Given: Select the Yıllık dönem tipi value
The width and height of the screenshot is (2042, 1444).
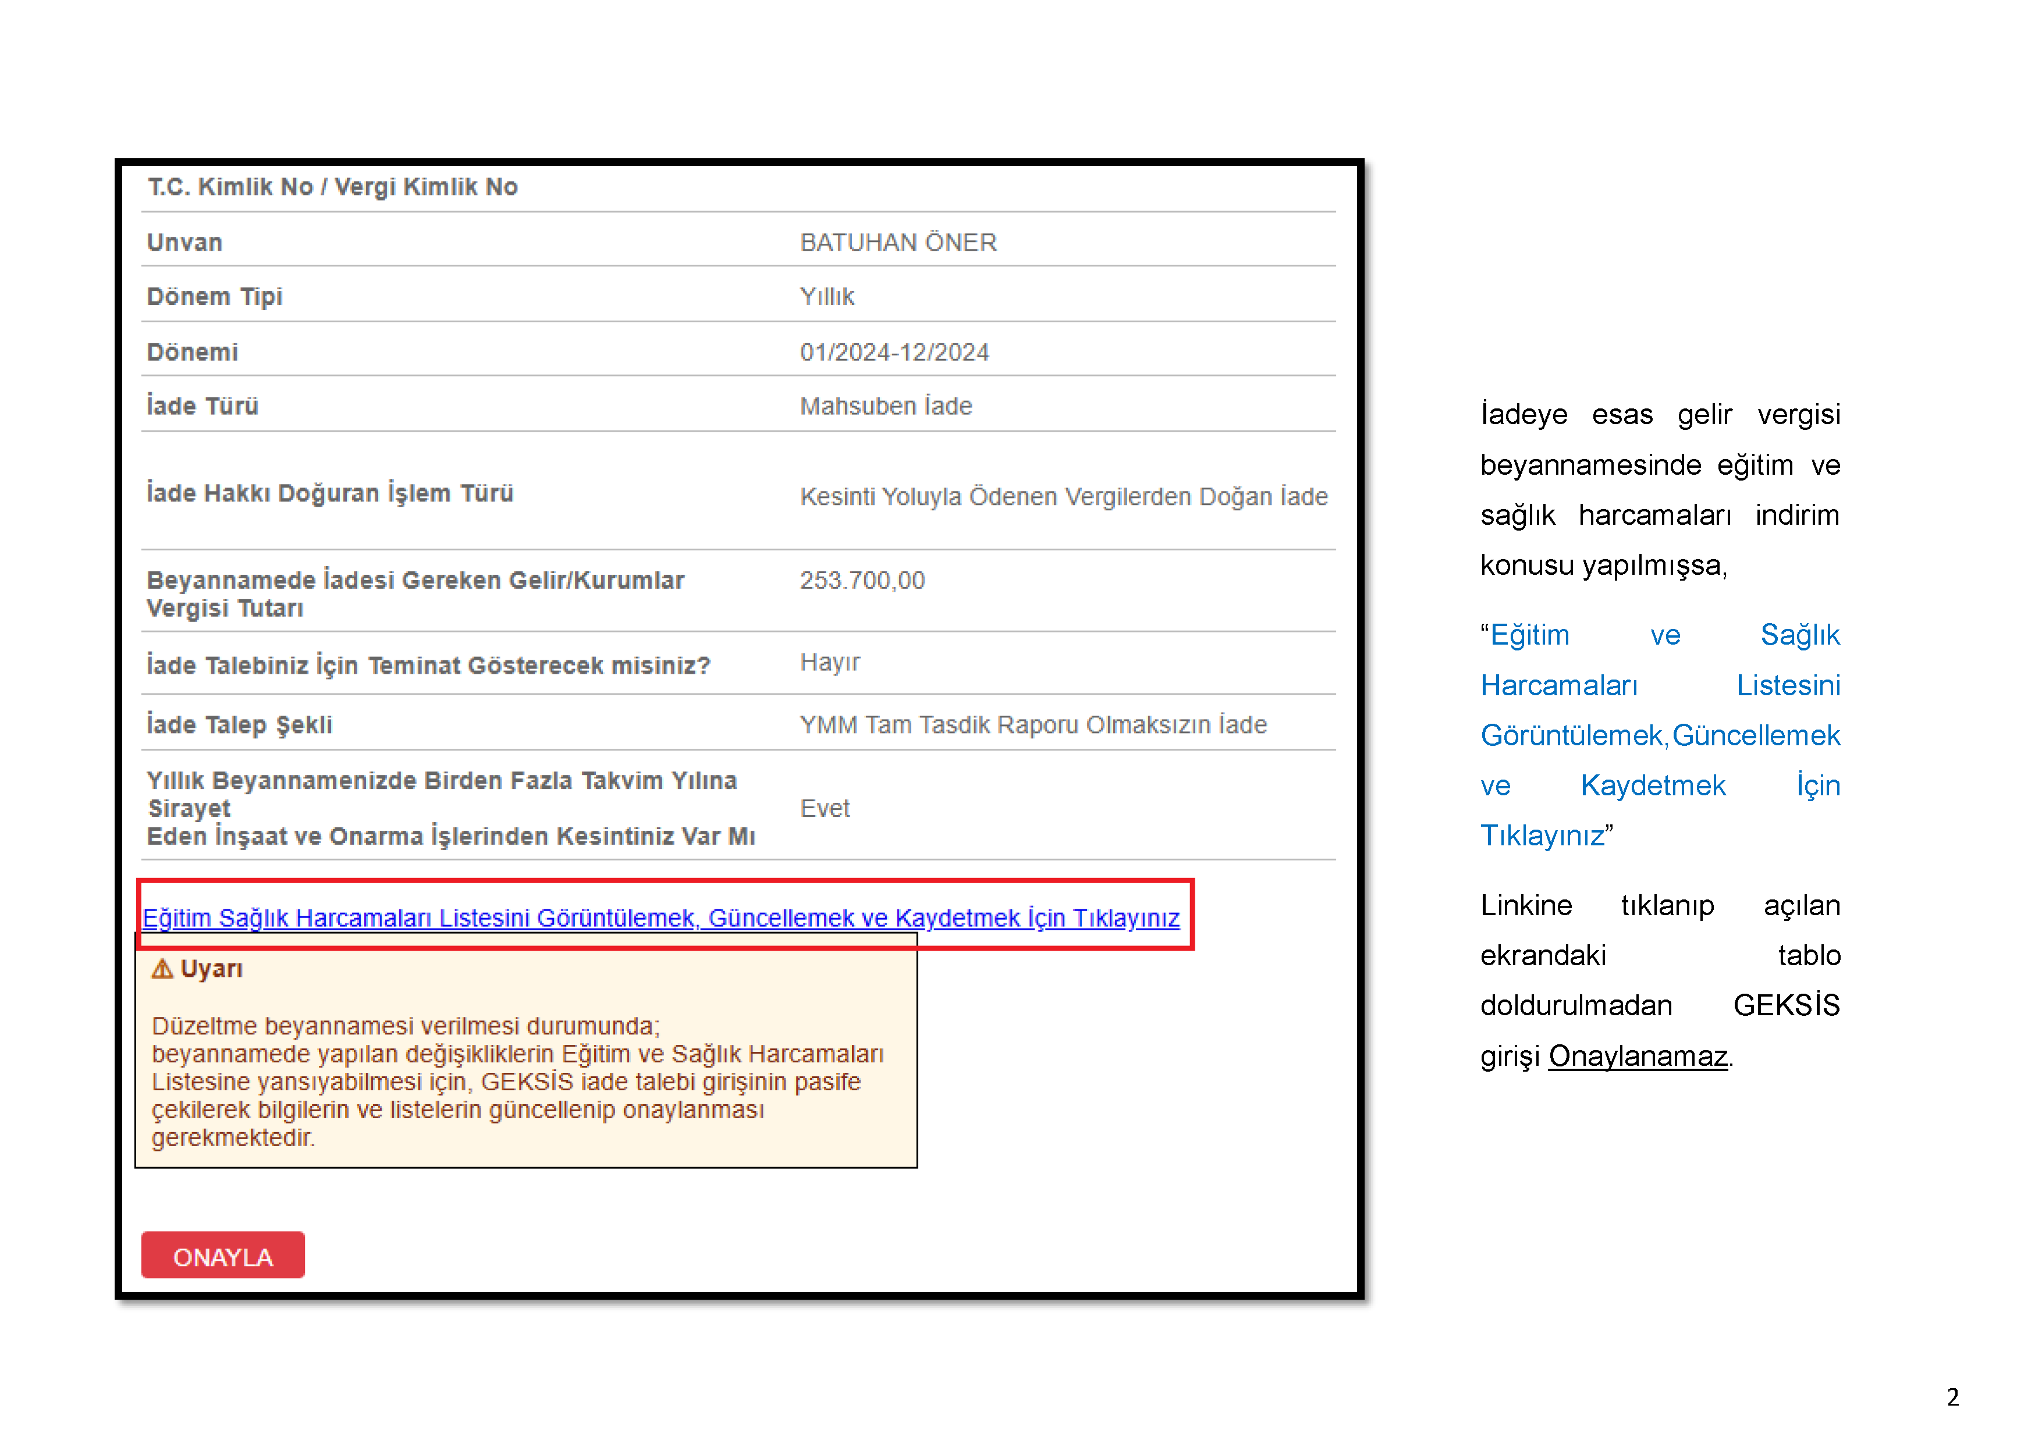Looking at the screenshot, I should pos(826,296).
